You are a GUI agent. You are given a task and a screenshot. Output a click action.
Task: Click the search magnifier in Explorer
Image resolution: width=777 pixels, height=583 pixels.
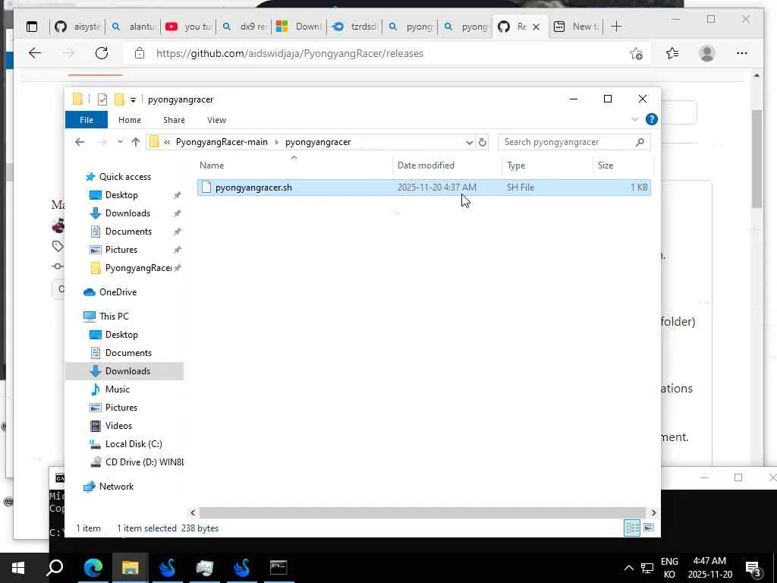640,142
